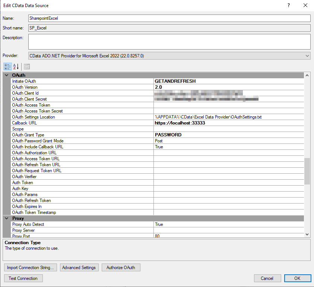The width and height of the screenshot is (314, 287).
Task: Confirm with the OK button
Action: 297,278
